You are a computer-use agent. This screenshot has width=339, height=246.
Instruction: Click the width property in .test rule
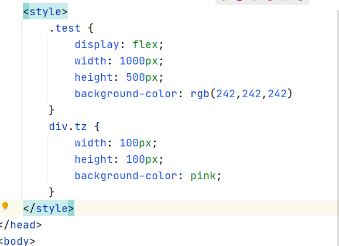[x=90, y=61]
